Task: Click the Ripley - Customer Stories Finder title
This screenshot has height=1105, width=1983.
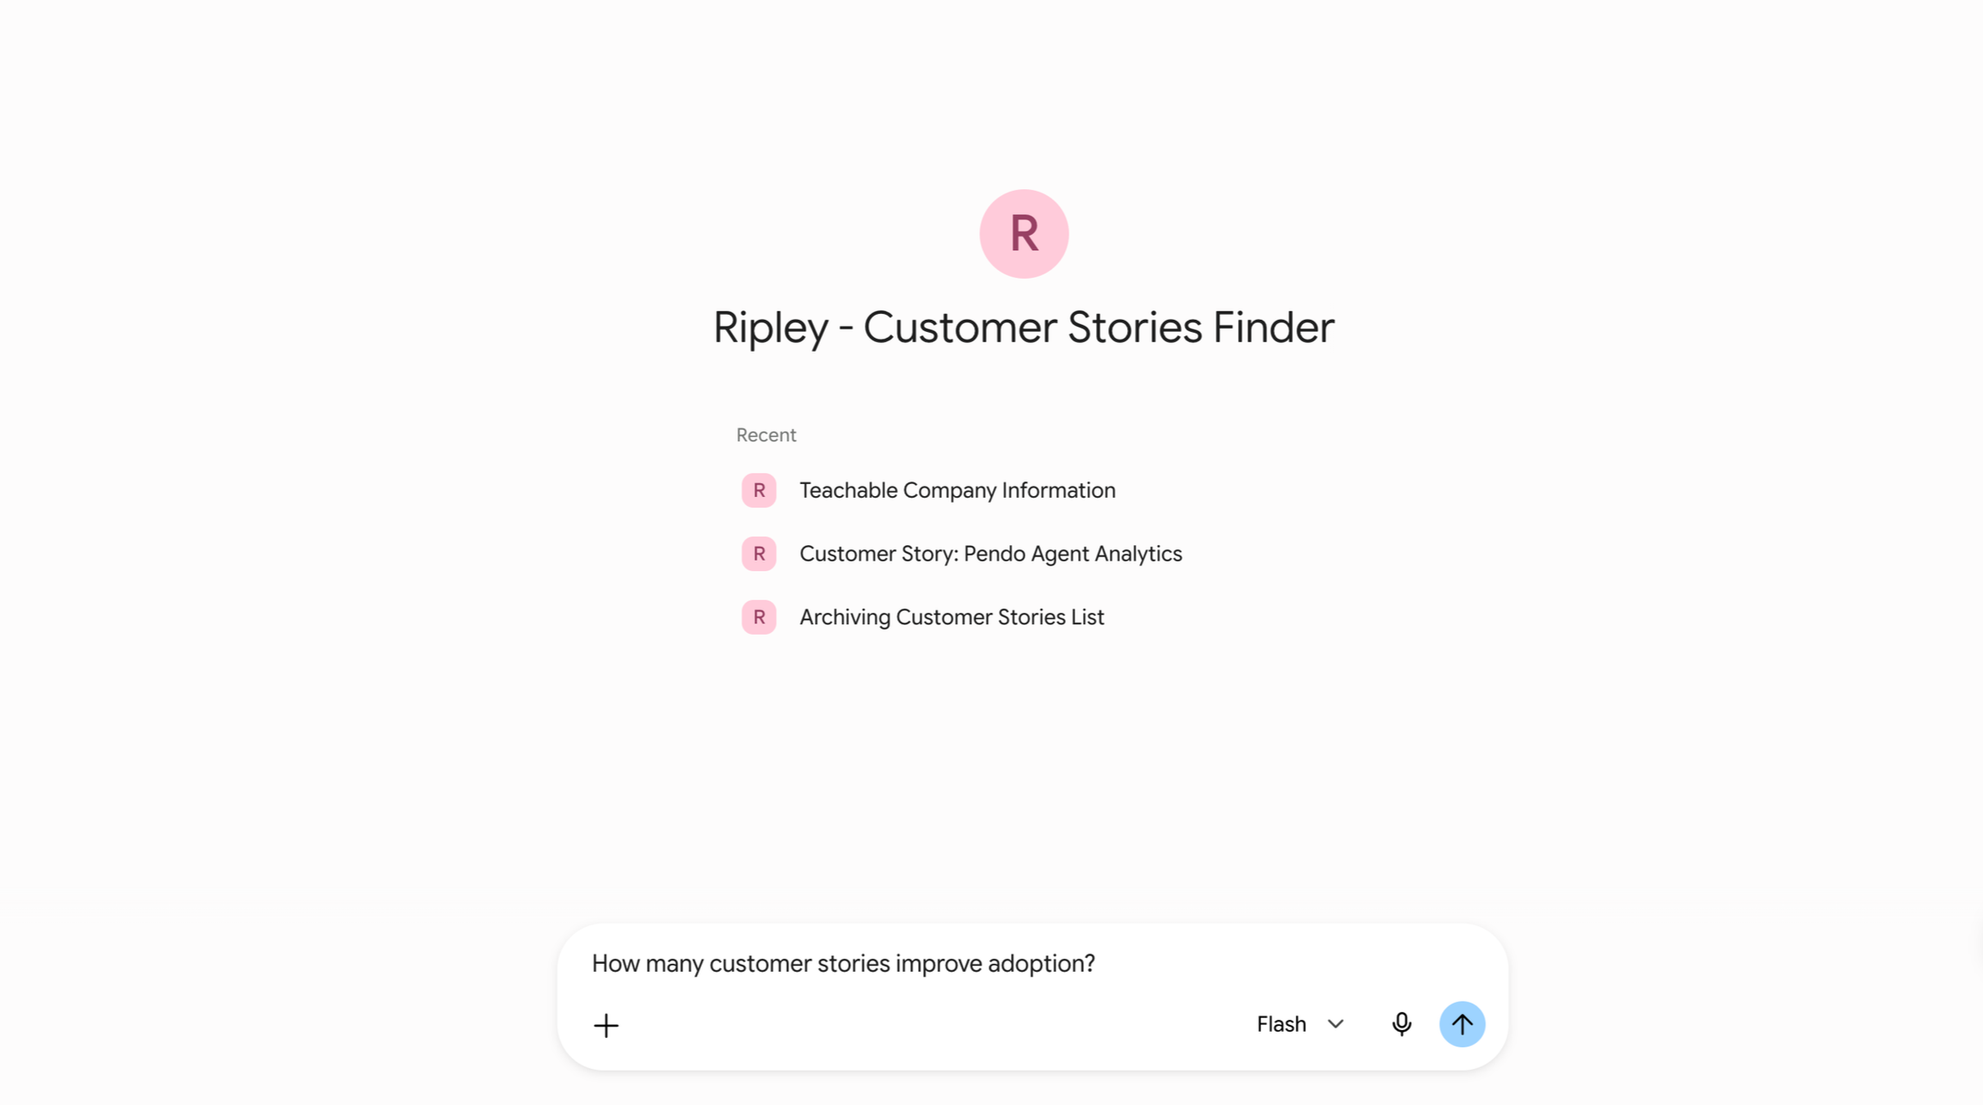Action: pyautogui.click(x=1024, y=328)
